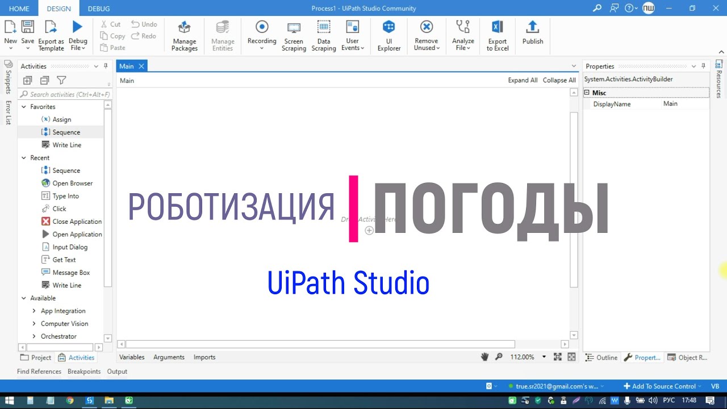Open the Variables panel
The height and width of the screenshot is (409, 727).
[132, 357]
